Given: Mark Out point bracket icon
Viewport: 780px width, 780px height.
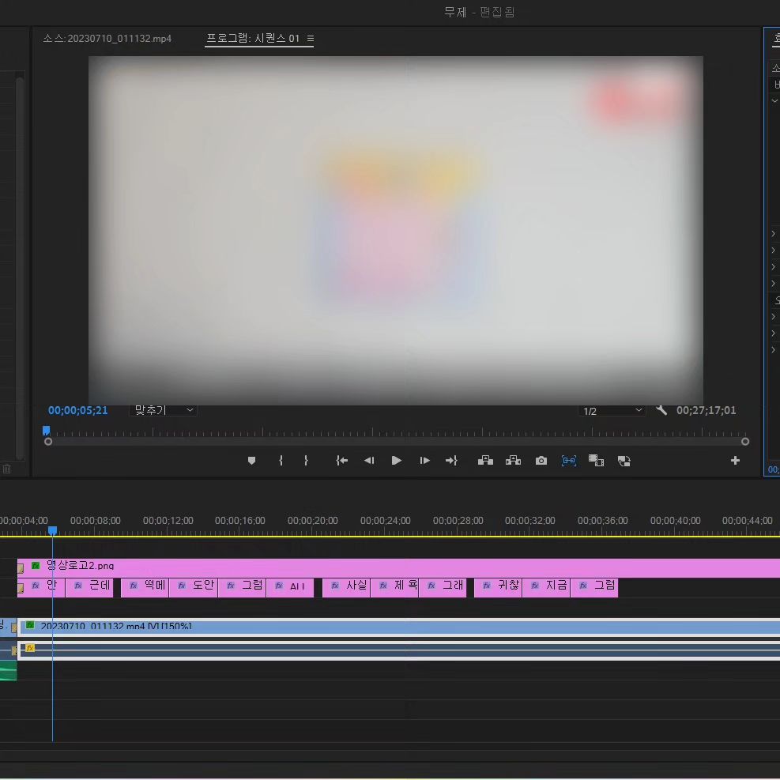Looking at the screenshot, I should (x=306, y=461).
